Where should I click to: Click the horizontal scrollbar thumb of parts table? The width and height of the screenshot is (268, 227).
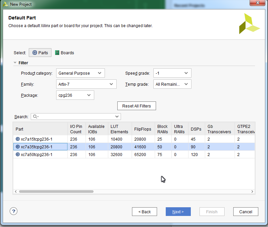point(56,192)
